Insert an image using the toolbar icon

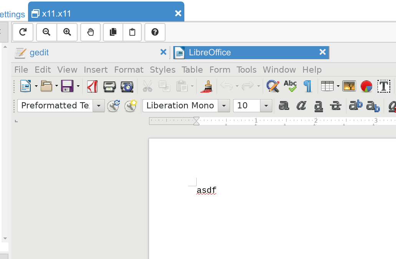(349, 86)
